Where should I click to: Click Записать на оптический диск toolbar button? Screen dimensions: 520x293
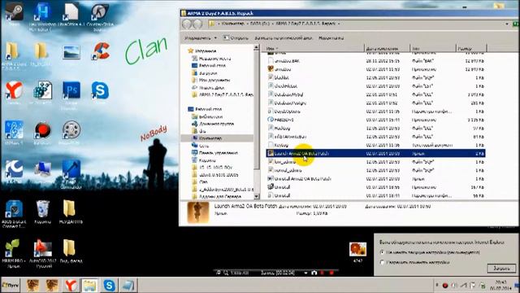(x=284, y=38)
